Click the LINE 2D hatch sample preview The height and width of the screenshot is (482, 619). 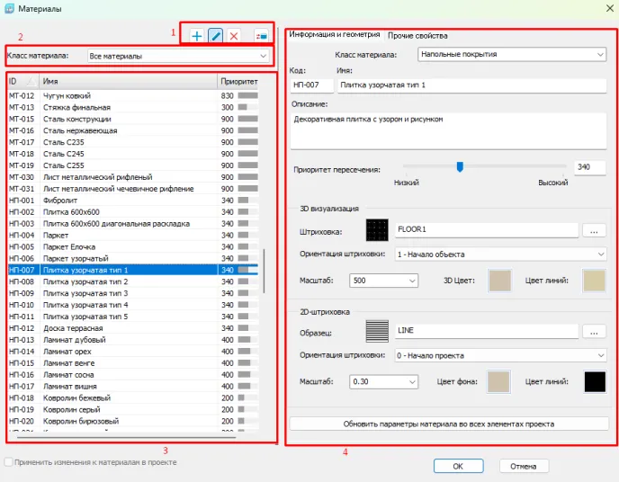tap(377, 332)
